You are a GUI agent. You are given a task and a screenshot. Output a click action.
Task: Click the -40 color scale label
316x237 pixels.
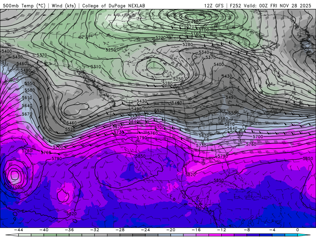pos(44,230)
